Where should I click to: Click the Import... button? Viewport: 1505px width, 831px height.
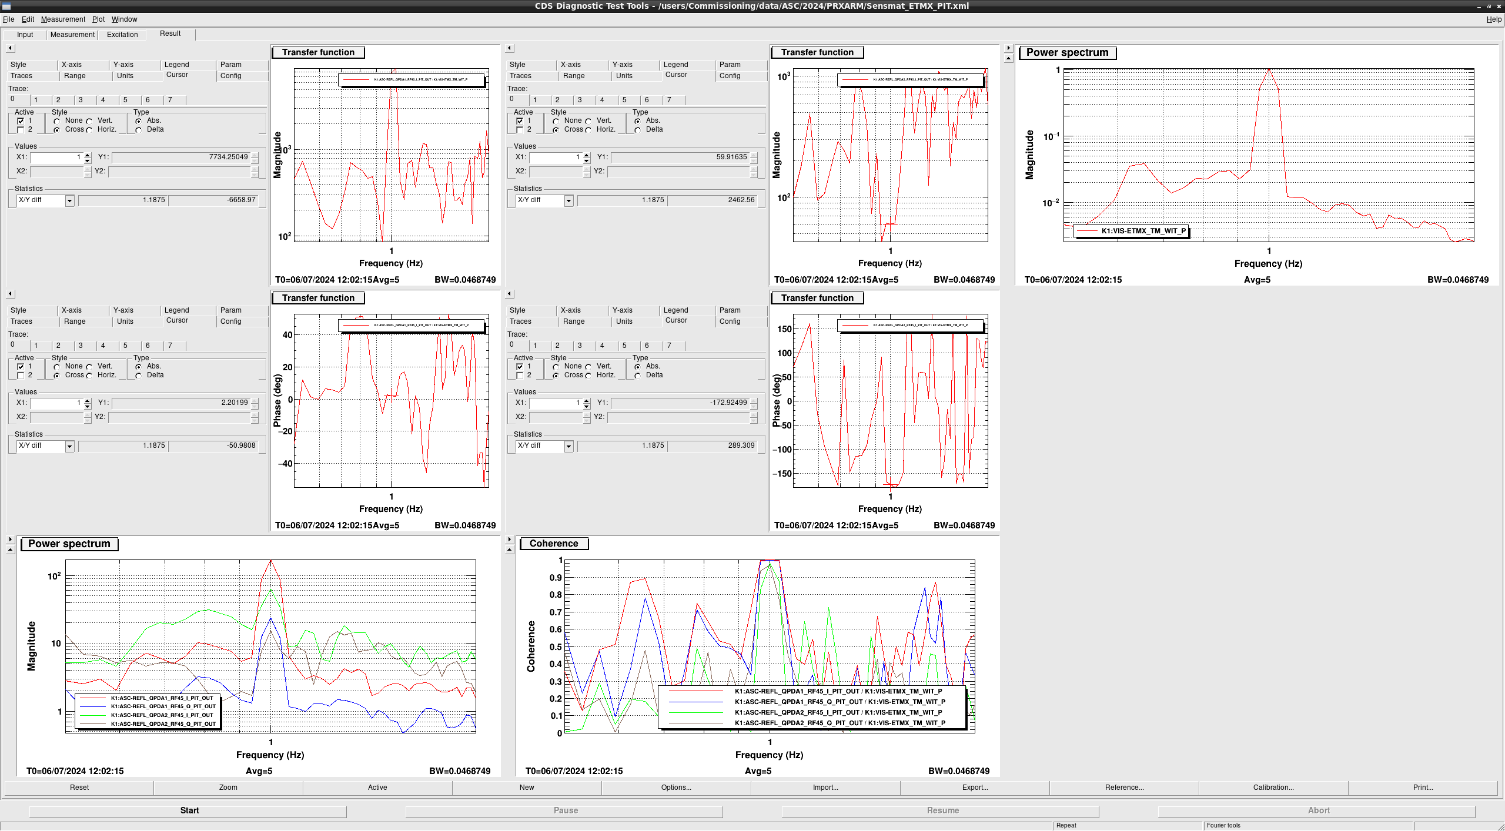click(x=825, y=788)
